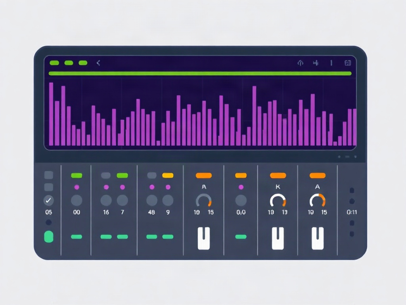The image size is (406, 305).
Task: Click the purple dot above the 48 knob
Action: (x=152, y=187)
